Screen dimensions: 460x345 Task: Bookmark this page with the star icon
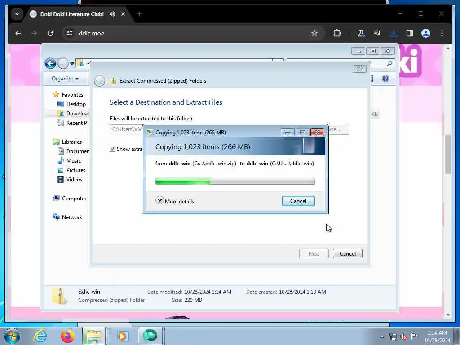[314, 33]
